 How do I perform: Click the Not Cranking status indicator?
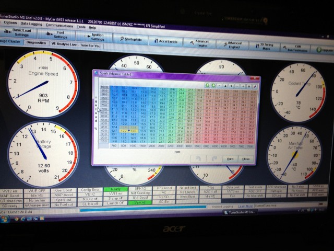[140, 193]
